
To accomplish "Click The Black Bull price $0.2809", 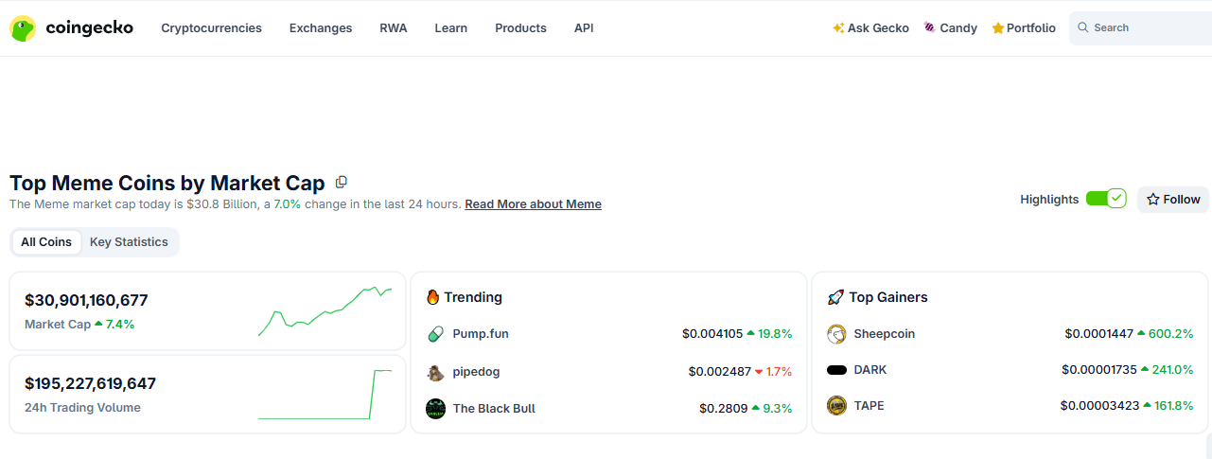I will pos(723,409).
